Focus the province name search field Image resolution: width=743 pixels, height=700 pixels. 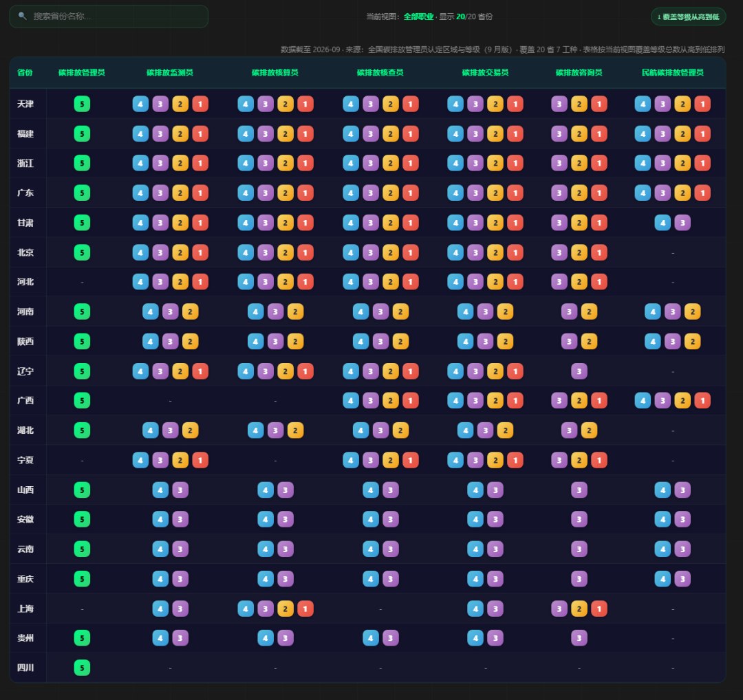tap(109, 17)
